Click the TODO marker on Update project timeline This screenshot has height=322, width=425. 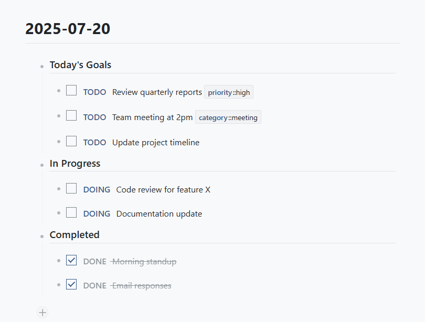tap(94, 142)
